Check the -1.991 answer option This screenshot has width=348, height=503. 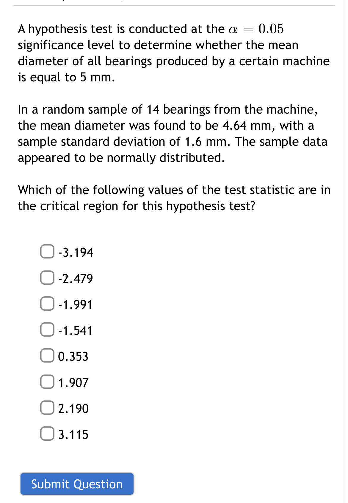pos(47,304)
